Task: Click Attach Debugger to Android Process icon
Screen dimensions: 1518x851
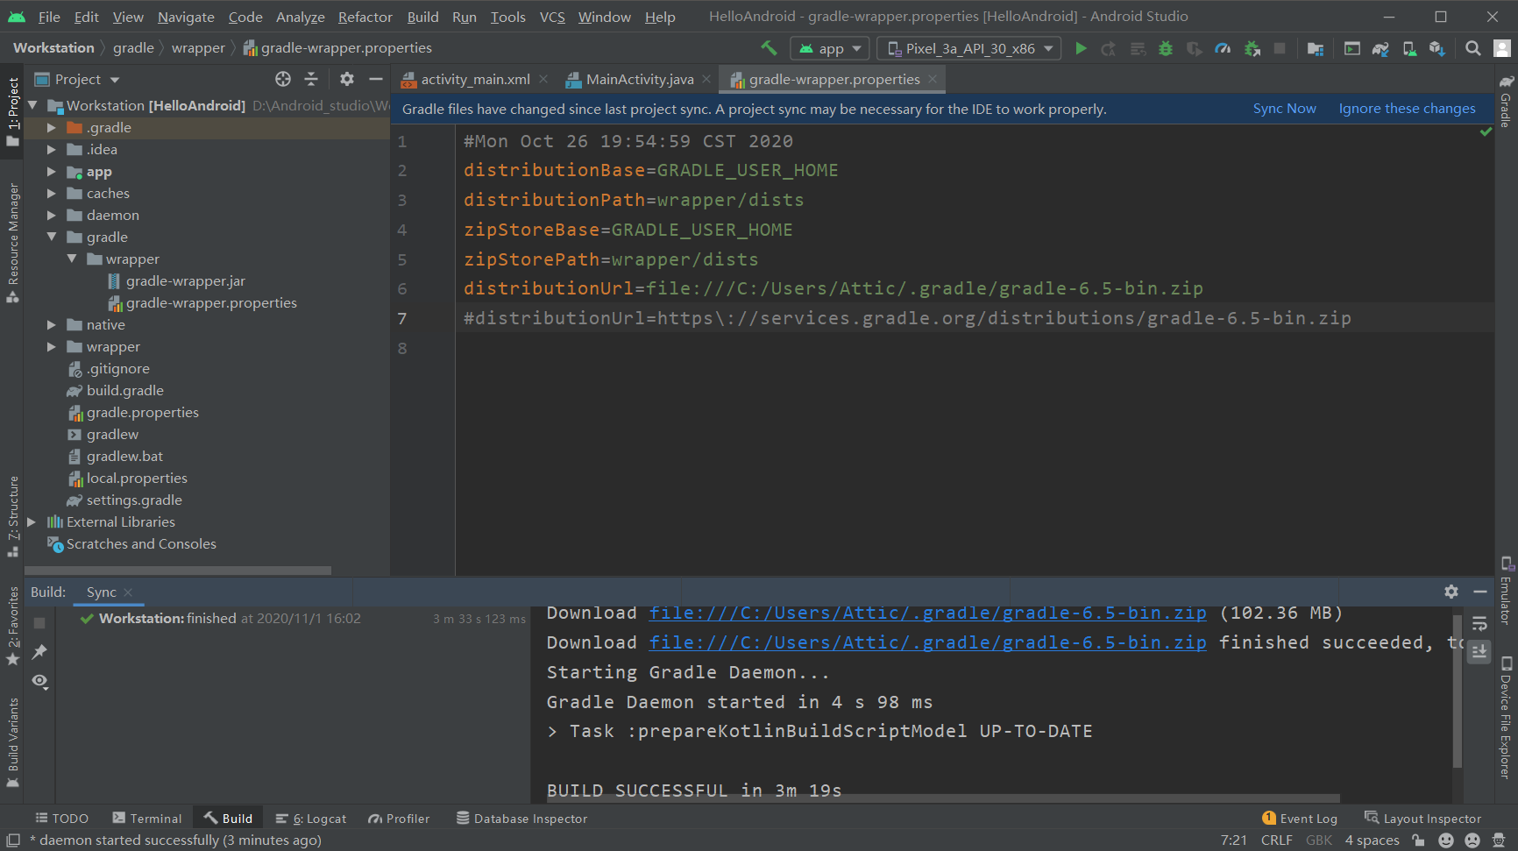Action: (1252, 48)
